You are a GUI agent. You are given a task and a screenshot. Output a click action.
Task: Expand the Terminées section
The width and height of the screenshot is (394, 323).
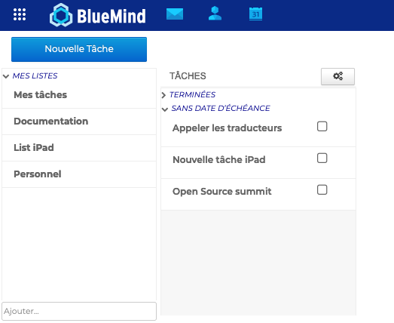[163, 95]
